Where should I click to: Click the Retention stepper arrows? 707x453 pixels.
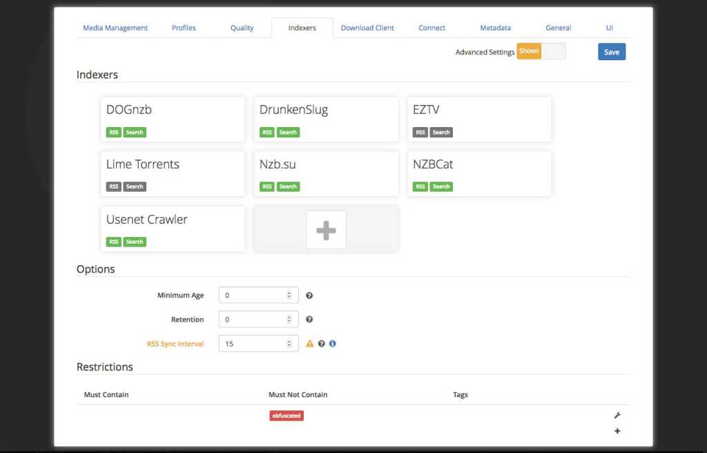(x=289, y=320)
